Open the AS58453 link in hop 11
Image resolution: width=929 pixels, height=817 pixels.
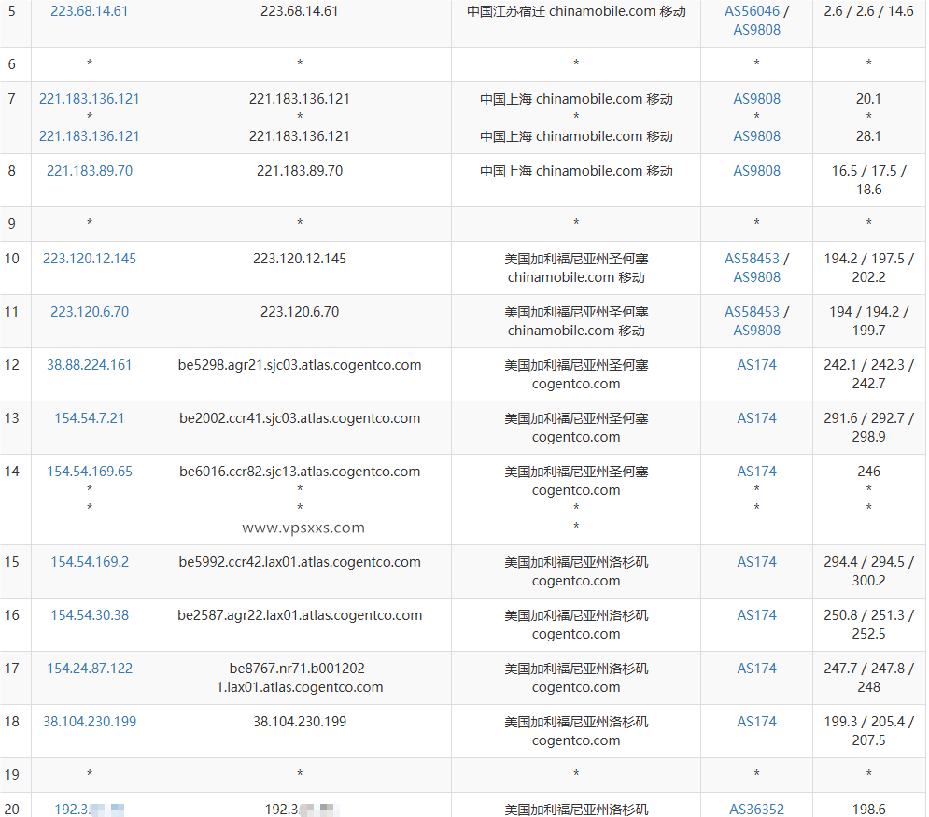tap(752, 312)
